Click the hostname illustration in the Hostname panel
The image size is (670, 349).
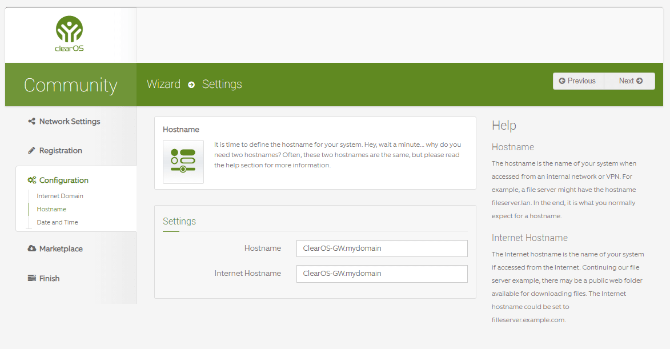(183, 162)
